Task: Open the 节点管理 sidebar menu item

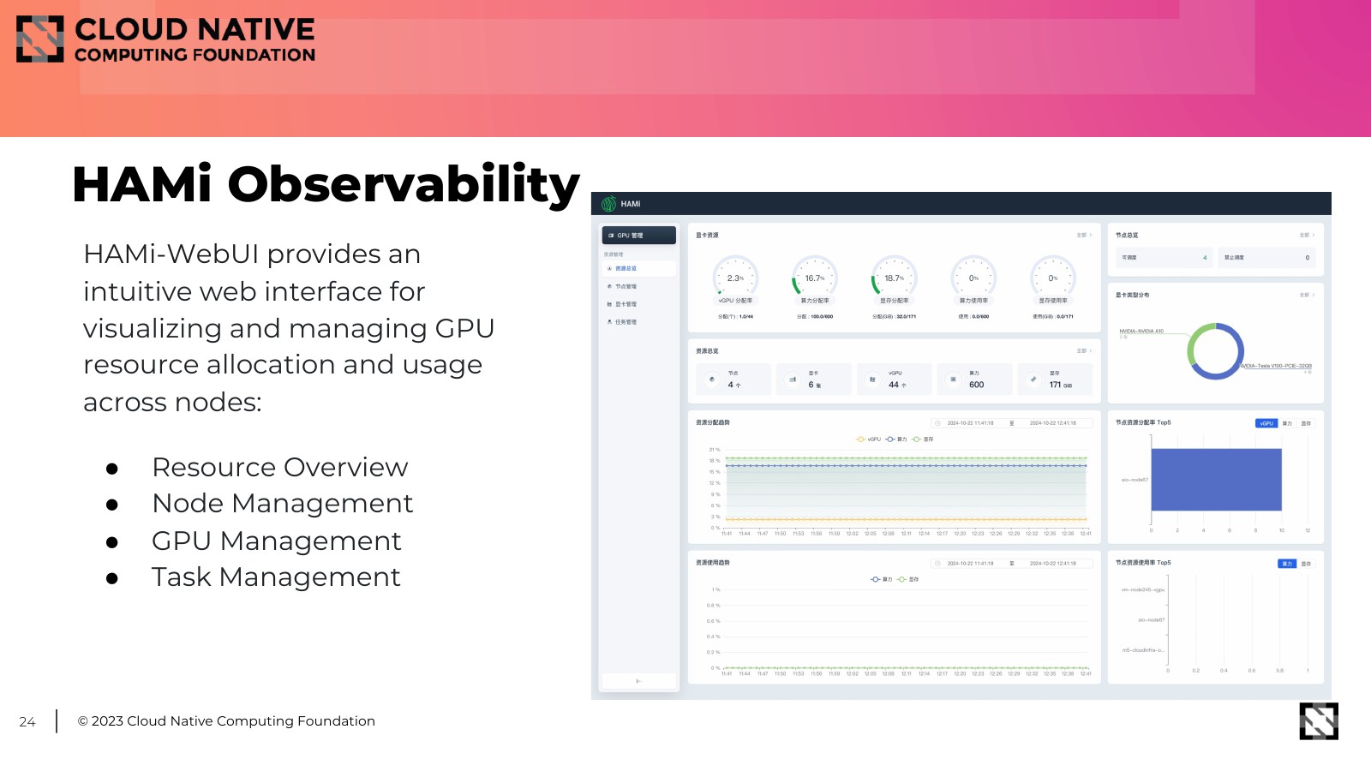Action: pos(639,287)
